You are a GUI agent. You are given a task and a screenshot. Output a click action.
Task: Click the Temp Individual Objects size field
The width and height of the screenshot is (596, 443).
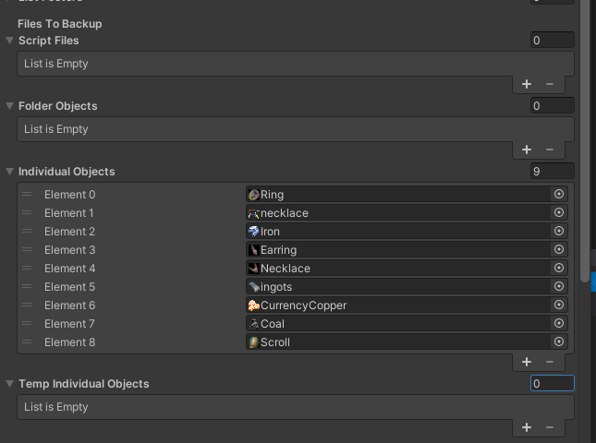(552, 384)
